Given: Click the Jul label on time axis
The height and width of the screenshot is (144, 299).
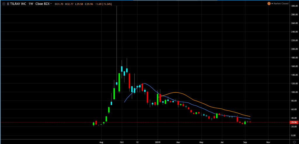Looking at the screenshot, I should click(222, 142).
